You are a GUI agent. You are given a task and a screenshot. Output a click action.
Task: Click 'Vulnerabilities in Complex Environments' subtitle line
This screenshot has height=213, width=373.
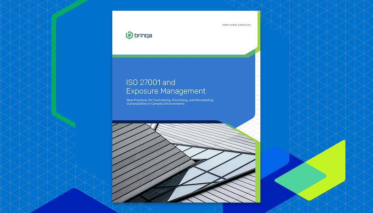point(155,104)
